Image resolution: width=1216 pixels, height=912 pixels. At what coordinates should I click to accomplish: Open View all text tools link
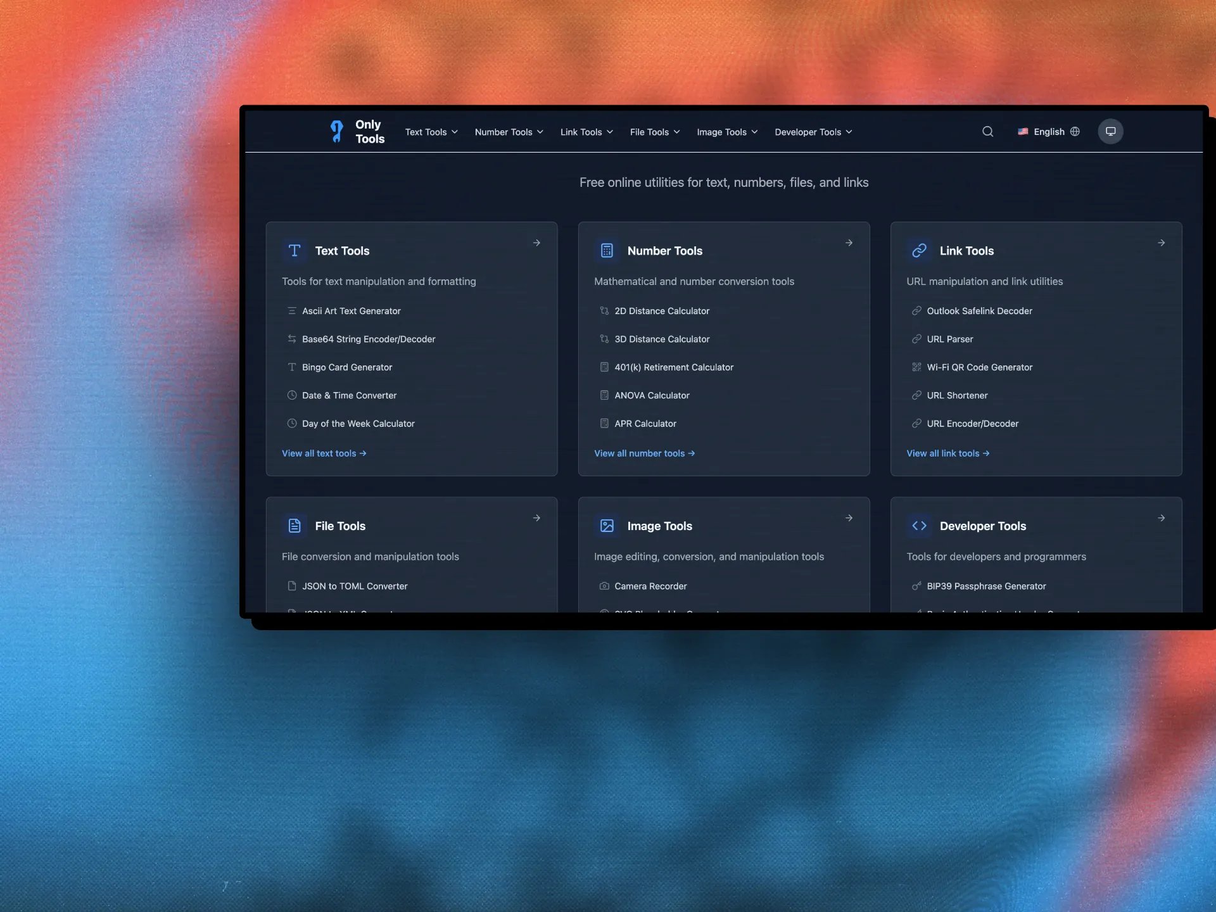pyautogui.click(x=324, y=453)
